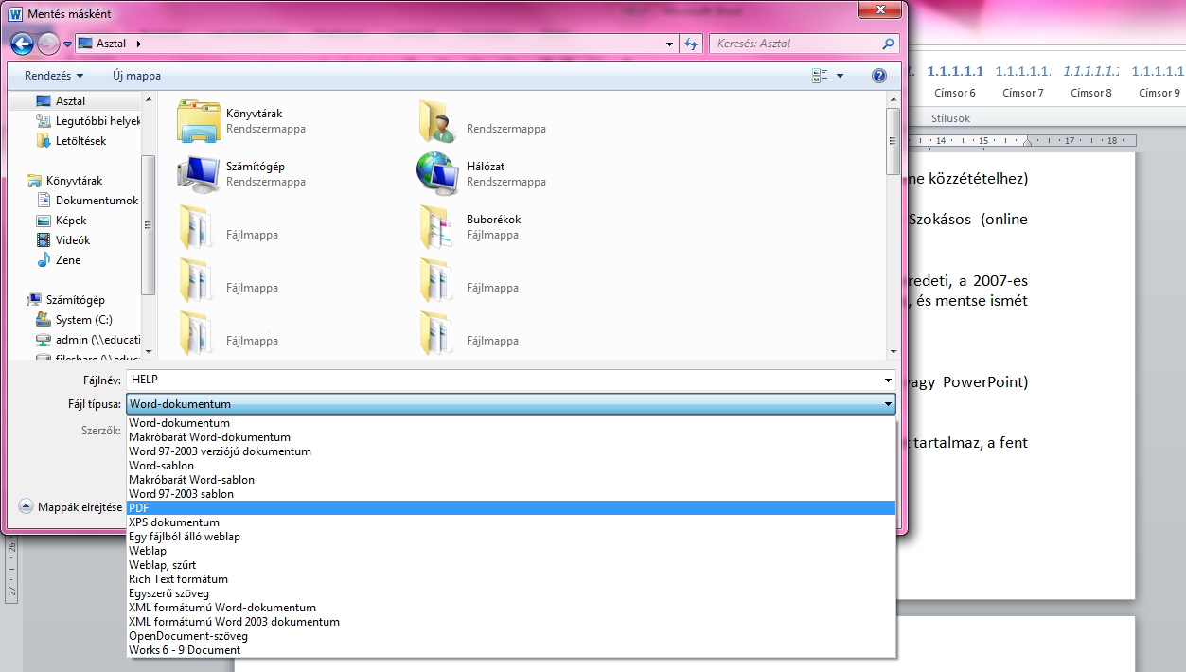Select admin network drive
The width and height of the screenshot is (1186, 672).
tap(87, 340)
